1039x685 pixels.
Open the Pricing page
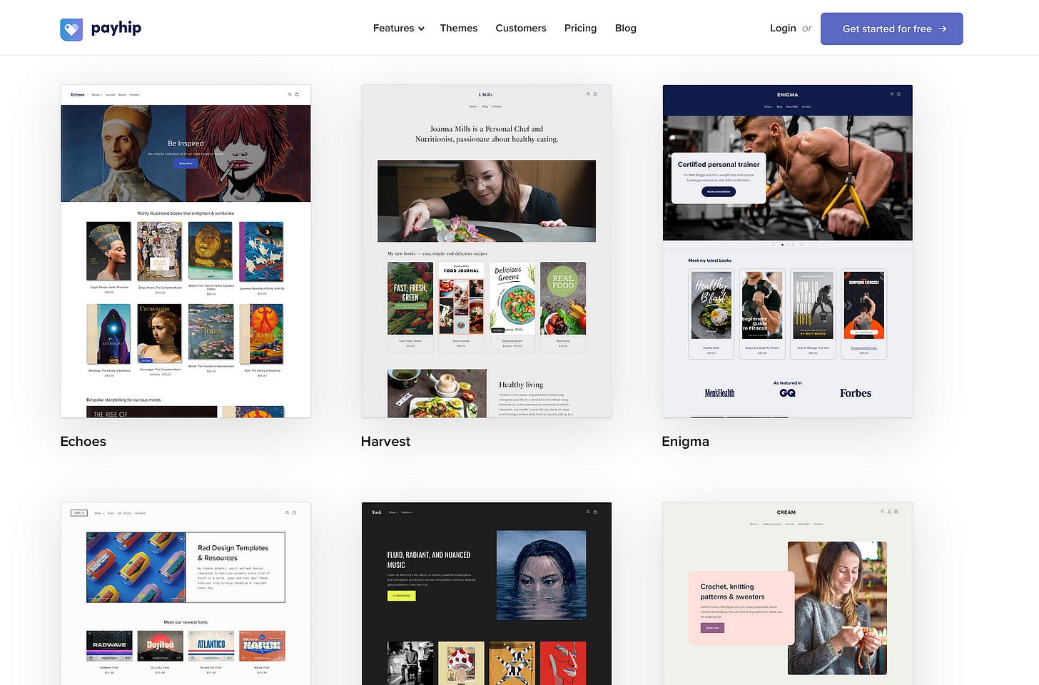(580, 29)
